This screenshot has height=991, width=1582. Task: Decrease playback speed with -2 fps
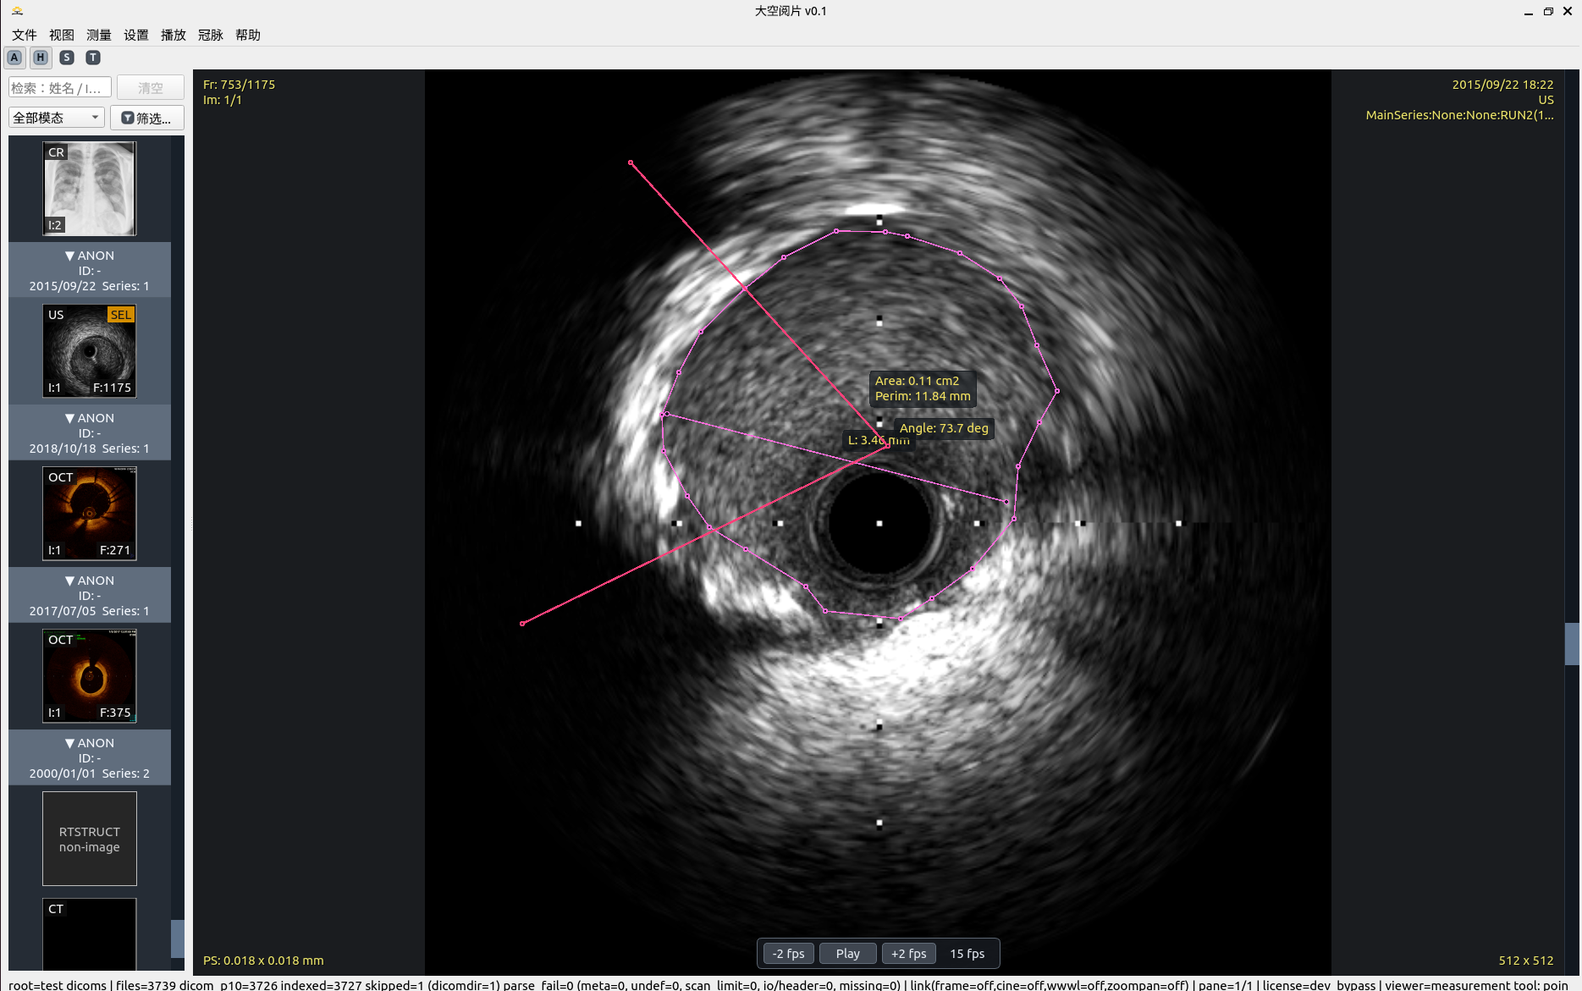coord(788,954)
